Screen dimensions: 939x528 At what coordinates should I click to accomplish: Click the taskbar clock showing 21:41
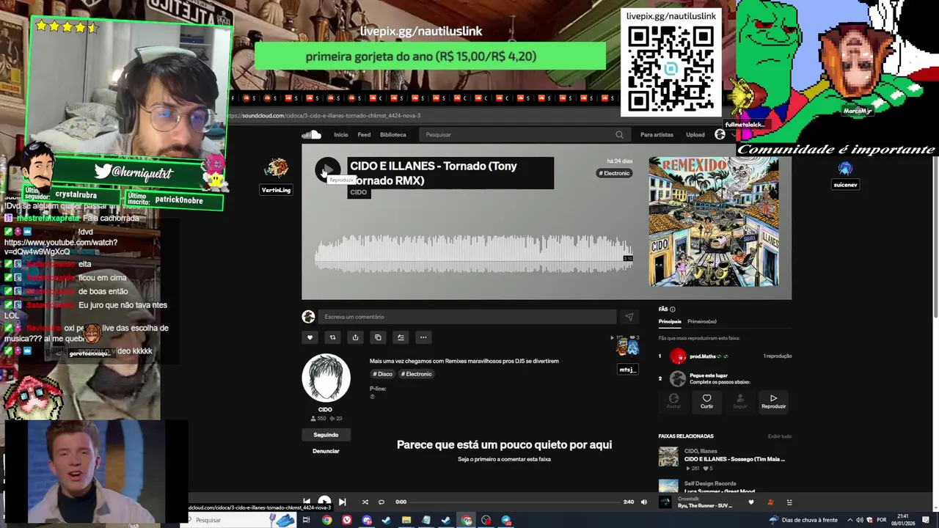pos(903,520)
